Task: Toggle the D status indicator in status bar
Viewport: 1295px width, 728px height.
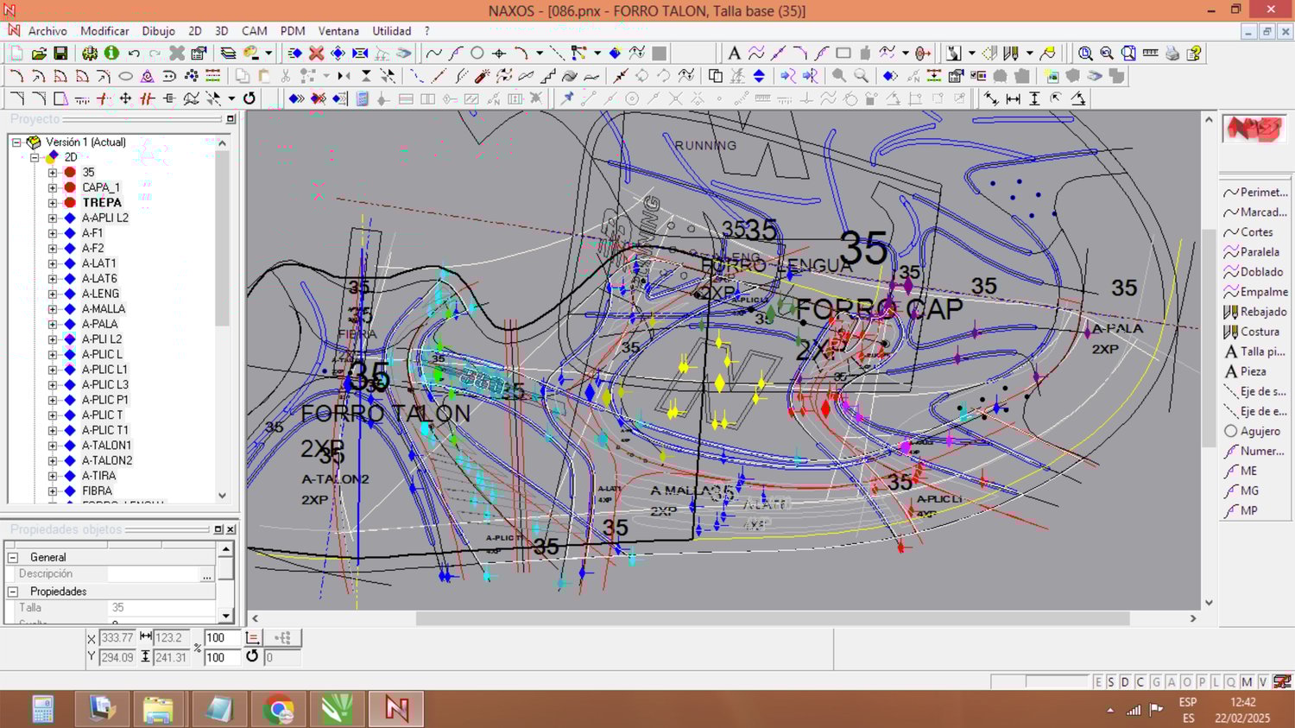Action: coord(1125,682)
